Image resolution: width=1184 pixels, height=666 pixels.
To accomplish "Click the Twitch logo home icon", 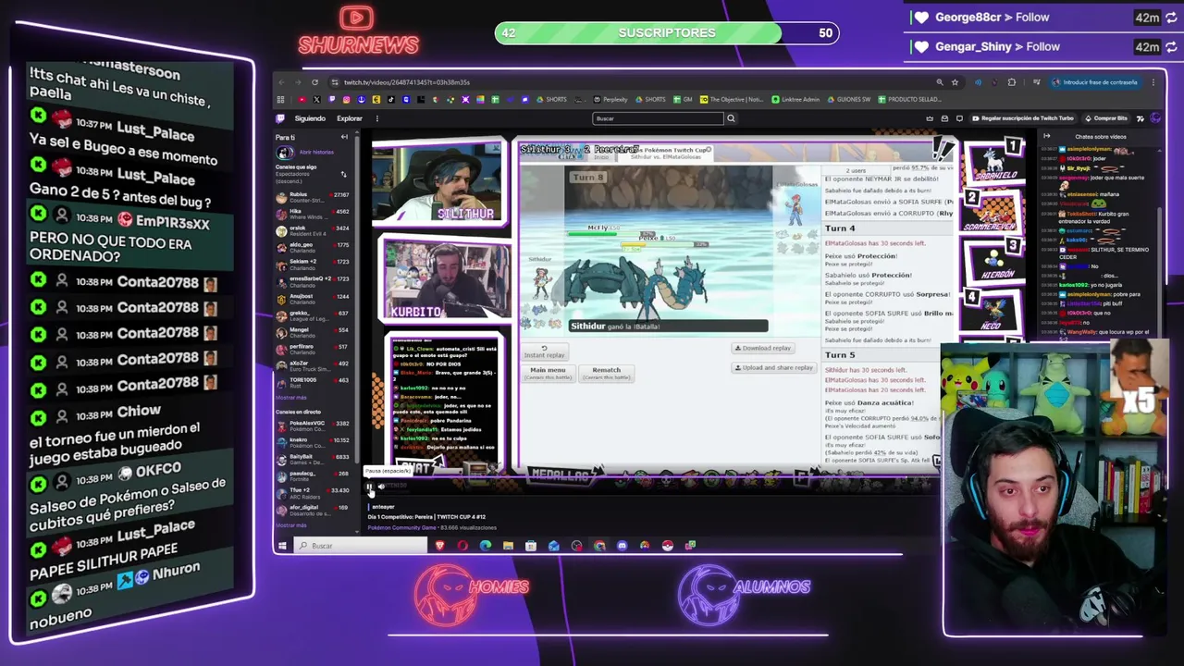I will (280, 118).
